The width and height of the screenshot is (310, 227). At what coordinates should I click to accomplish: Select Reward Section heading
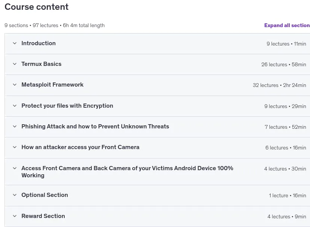43,216
